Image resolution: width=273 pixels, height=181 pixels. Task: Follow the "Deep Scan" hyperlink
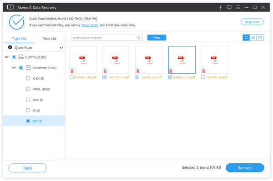(90, 25)
